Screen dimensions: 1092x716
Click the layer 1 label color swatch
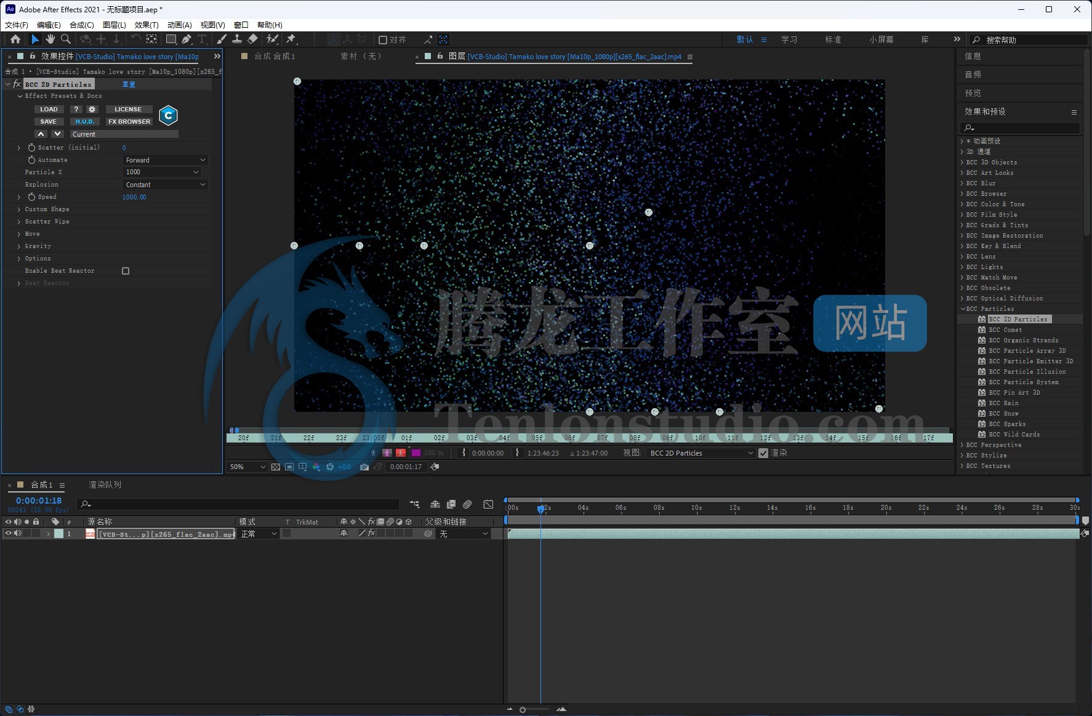coord(58,534)
